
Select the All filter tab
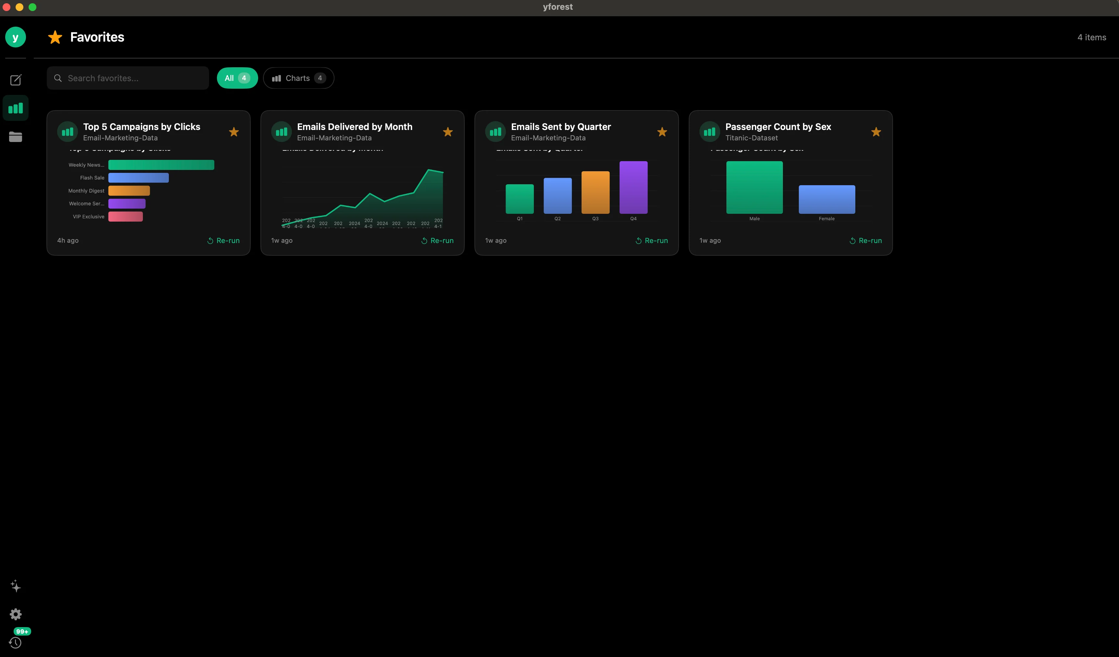[x=237, y=78]
